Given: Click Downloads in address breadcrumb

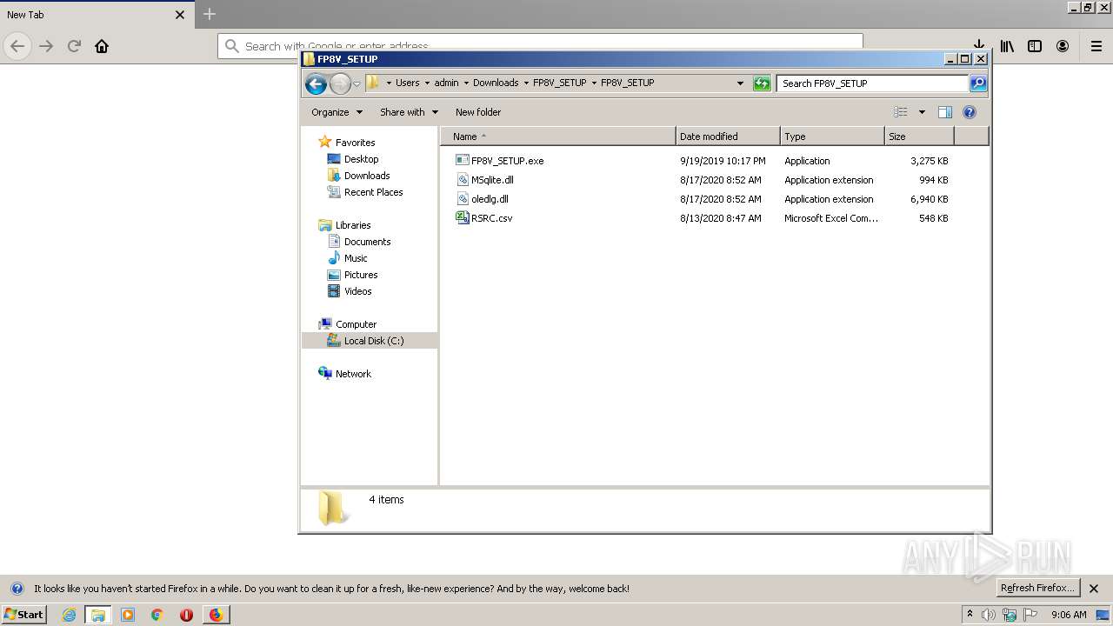Looking at the screenshot, I should (496, 83).
